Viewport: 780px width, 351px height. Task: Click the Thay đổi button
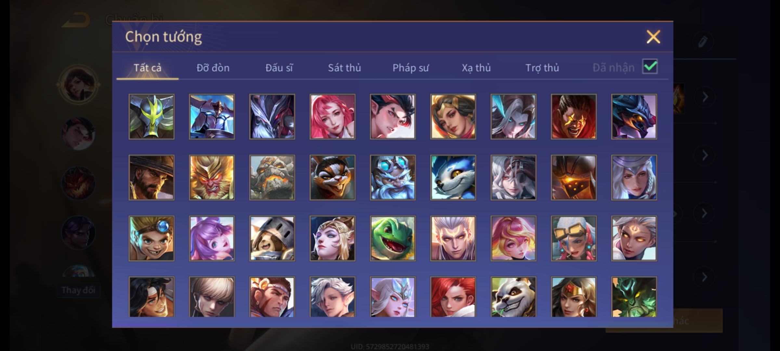click(78, 290)
